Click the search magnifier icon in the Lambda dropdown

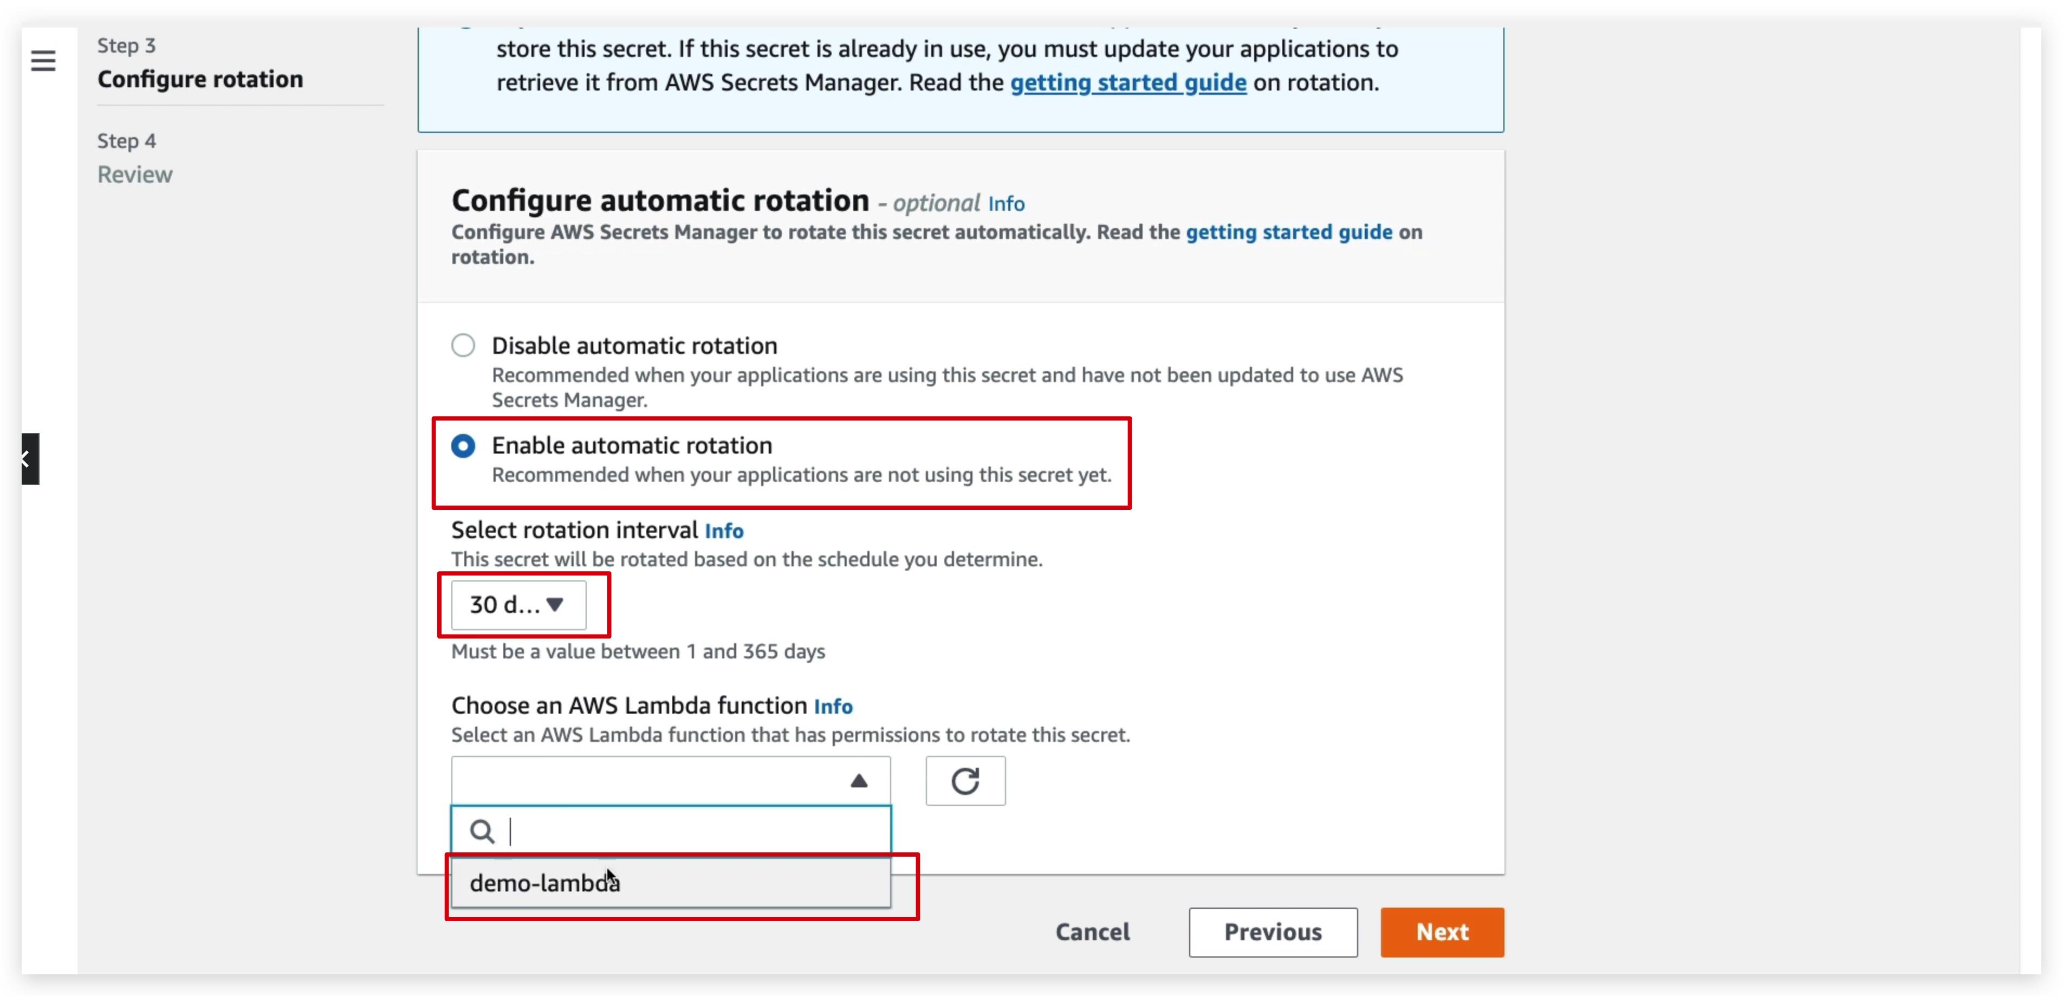click(x=482, y=832)
